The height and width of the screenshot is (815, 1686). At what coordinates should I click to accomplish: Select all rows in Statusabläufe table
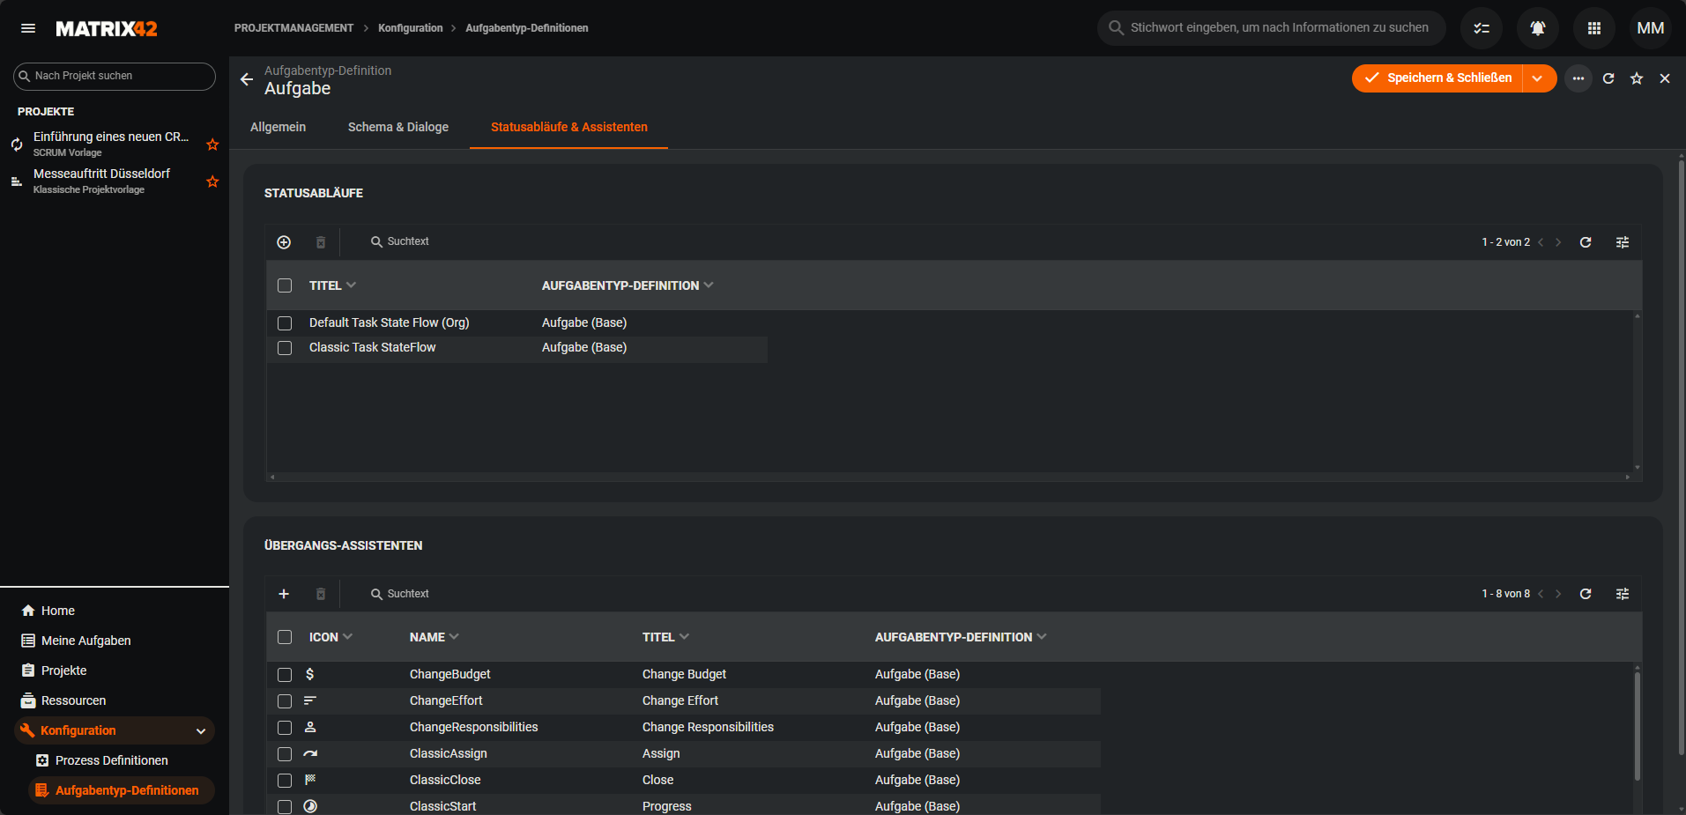285,285
